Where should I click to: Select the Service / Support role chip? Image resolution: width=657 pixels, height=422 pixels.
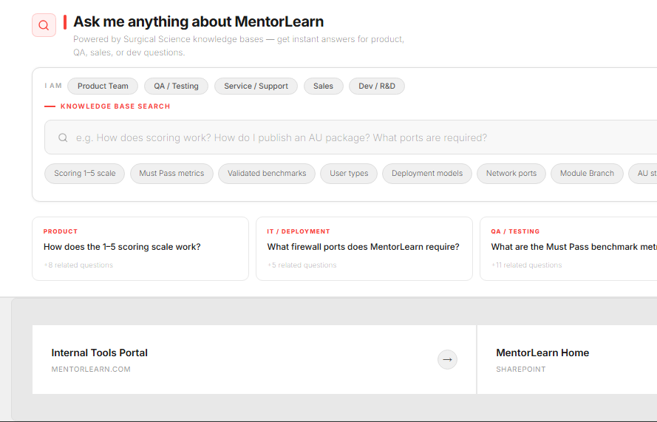[256, 86]
